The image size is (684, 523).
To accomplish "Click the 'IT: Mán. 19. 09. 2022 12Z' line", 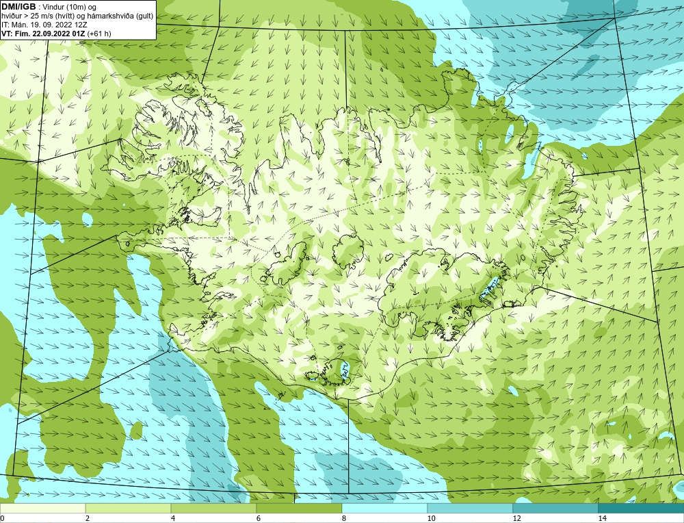I will (x=44, y=25).
